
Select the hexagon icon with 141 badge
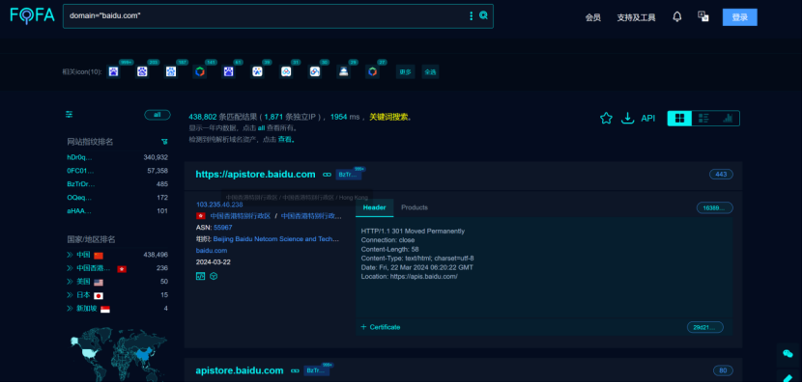point(200,71)
